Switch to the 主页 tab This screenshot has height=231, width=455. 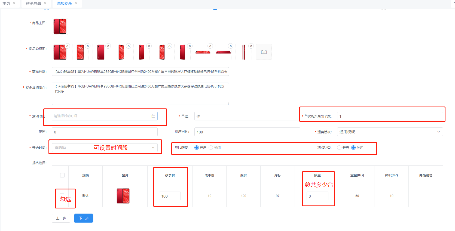pyautogui.click(x=6, y=3)
